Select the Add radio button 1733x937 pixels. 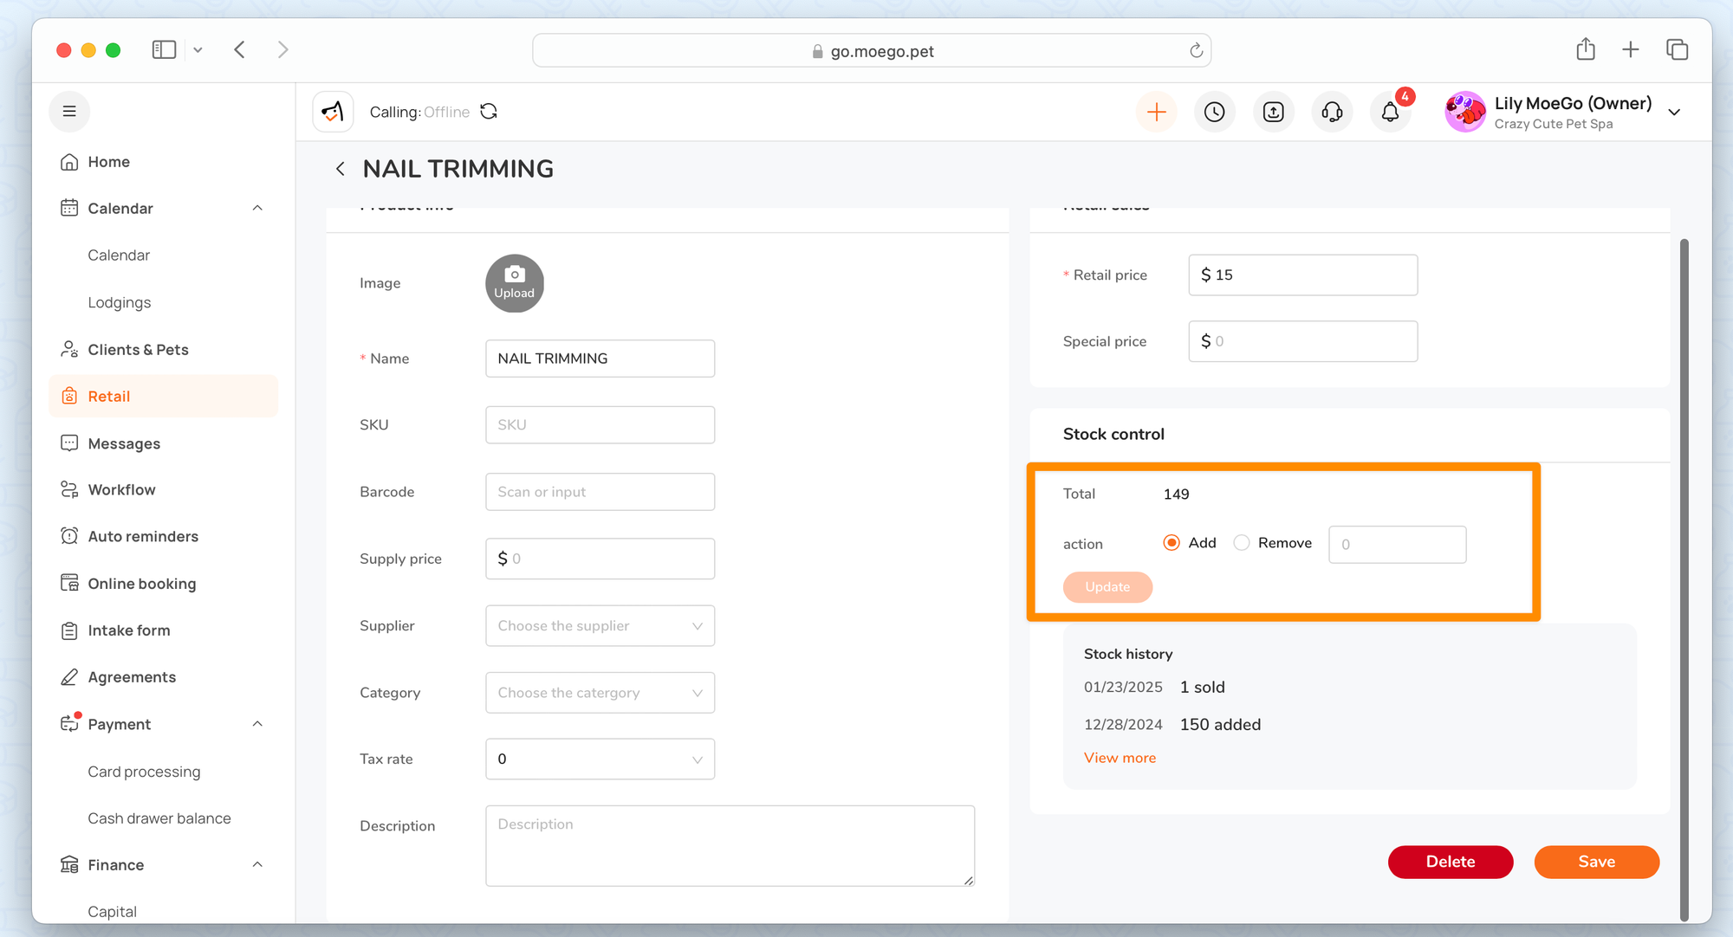[1172, 543]
